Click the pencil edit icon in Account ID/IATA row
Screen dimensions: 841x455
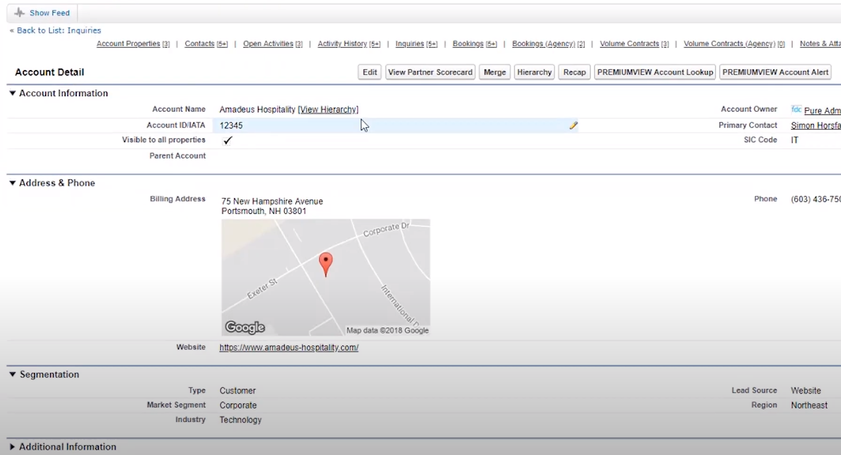tap(573, 125)
